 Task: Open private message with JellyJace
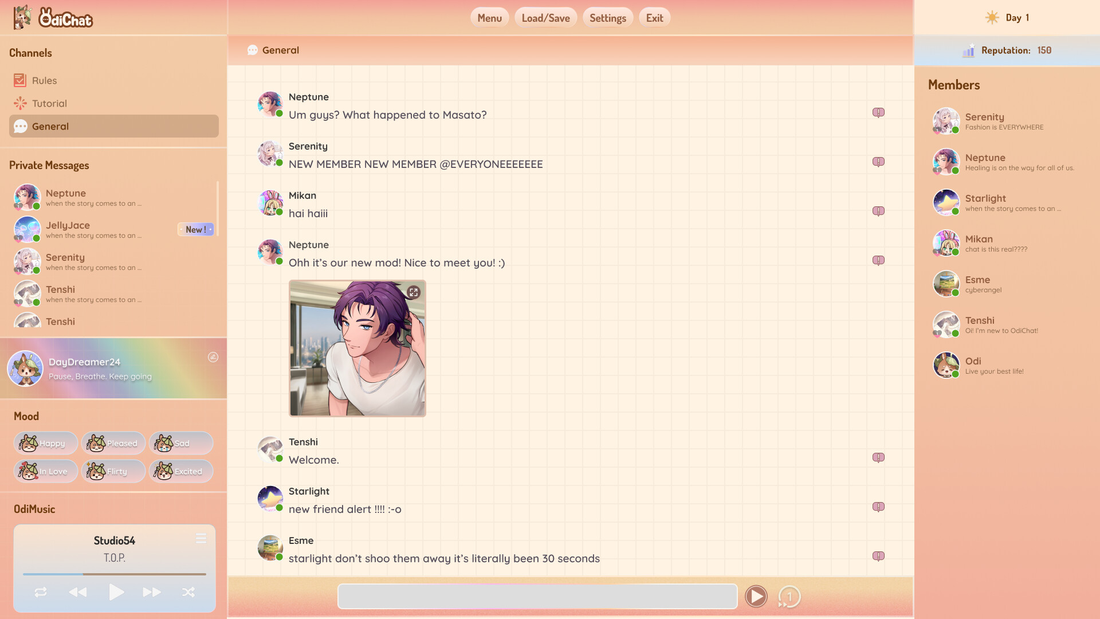point(113,229)
